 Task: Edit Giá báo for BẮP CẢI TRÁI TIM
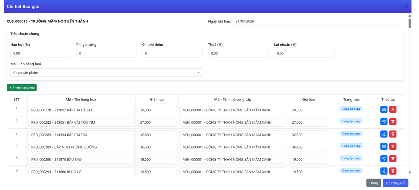click(309, 122)
